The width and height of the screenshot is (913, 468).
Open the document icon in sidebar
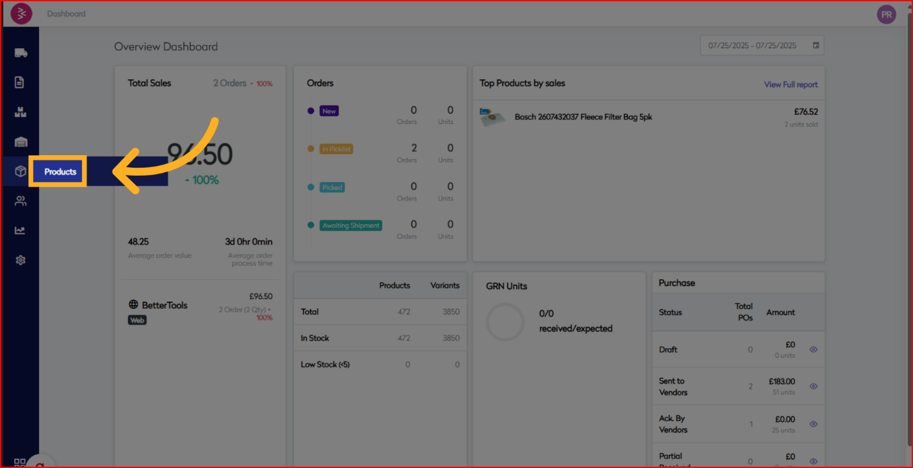[x=20, y=83]
